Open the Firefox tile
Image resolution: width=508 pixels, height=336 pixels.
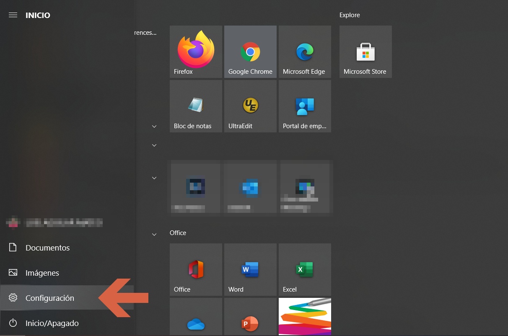196,52
